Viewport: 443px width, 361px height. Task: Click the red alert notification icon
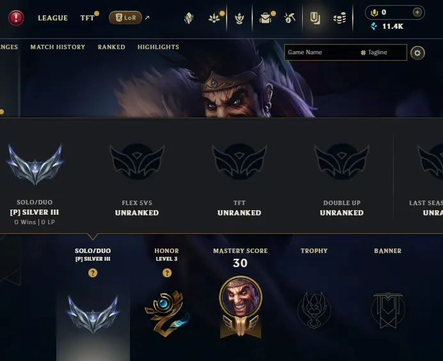click(16, 18)
